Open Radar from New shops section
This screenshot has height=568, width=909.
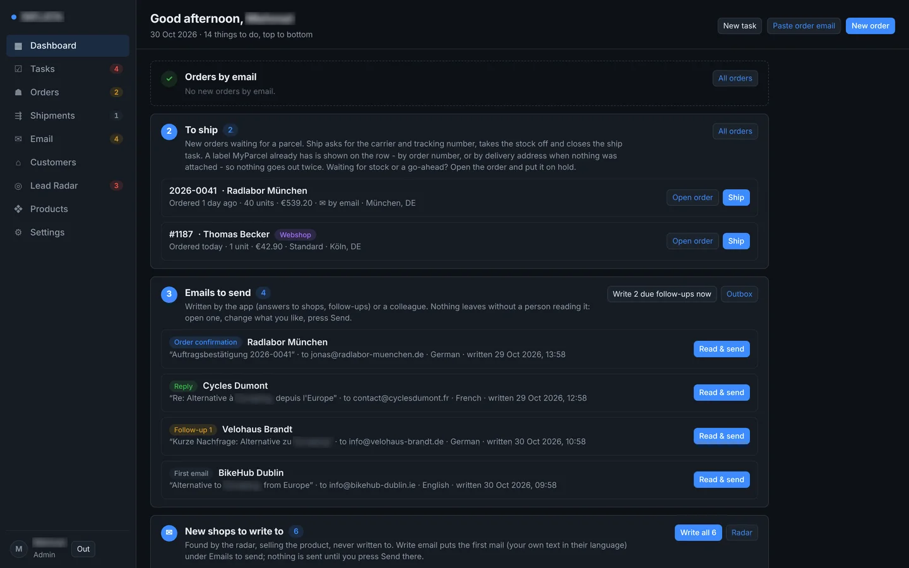point(742,533)
